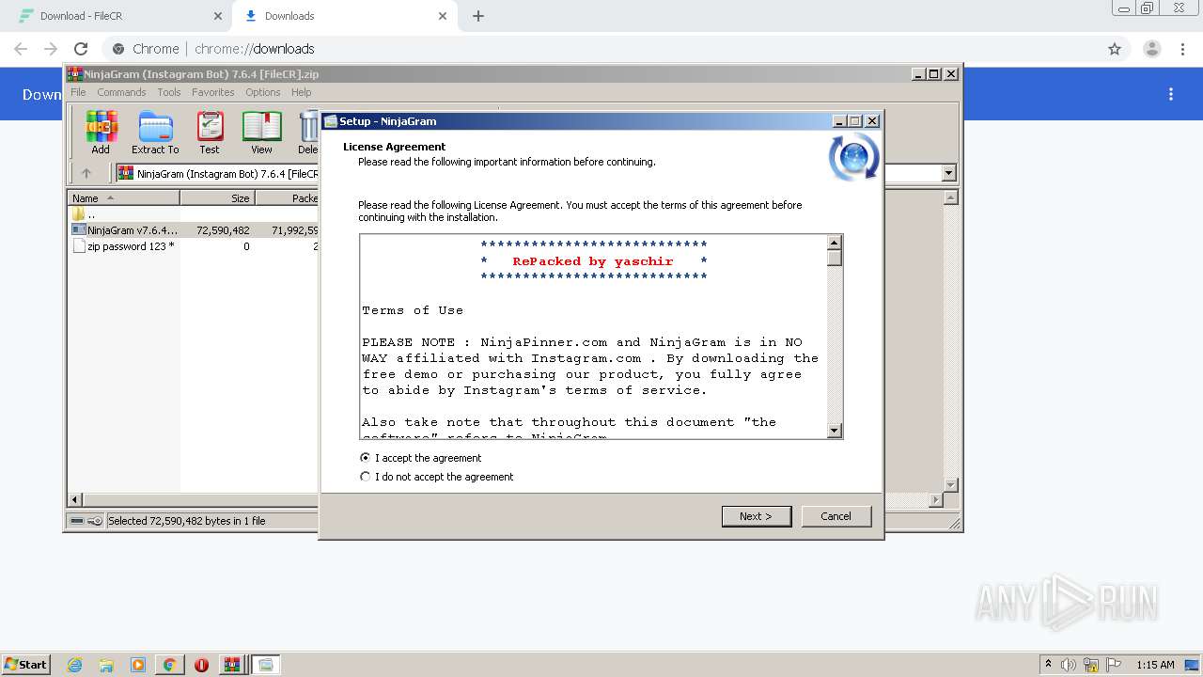Image resolution: width=1203 pixels, height=677 pixels.
Task: Click the partly hidden Delete trash icon
Action: pos(307,132)
